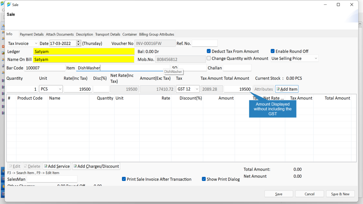
Task: Click the Add Item button icon
Action: tap(278, 89)
